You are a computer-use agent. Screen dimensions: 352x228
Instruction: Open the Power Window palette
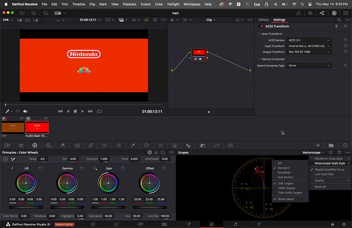point(146,146)
